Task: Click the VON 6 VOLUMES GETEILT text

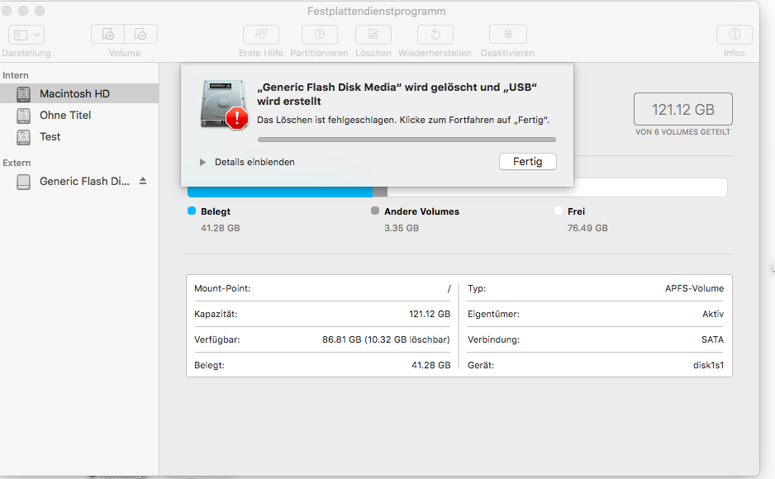Action: point(683,132)
